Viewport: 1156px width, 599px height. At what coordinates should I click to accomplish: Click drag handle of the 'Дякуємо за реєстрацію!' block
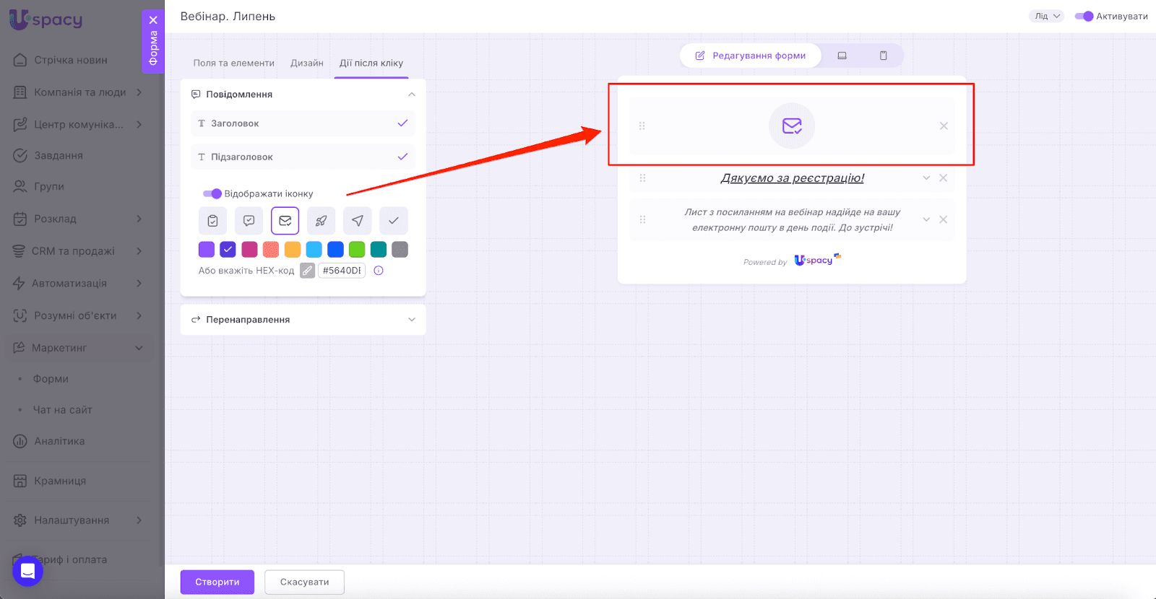click(642, 178)
